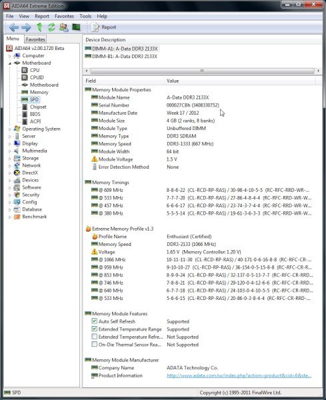Image resolution: width=326 pixels, height=400 pixels.
Task: Expand the Computer tree node
Action: coord(10,56)
